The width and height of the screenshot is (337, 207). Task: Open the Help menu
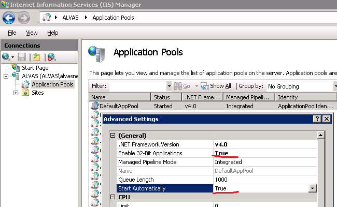pos(53,33)
